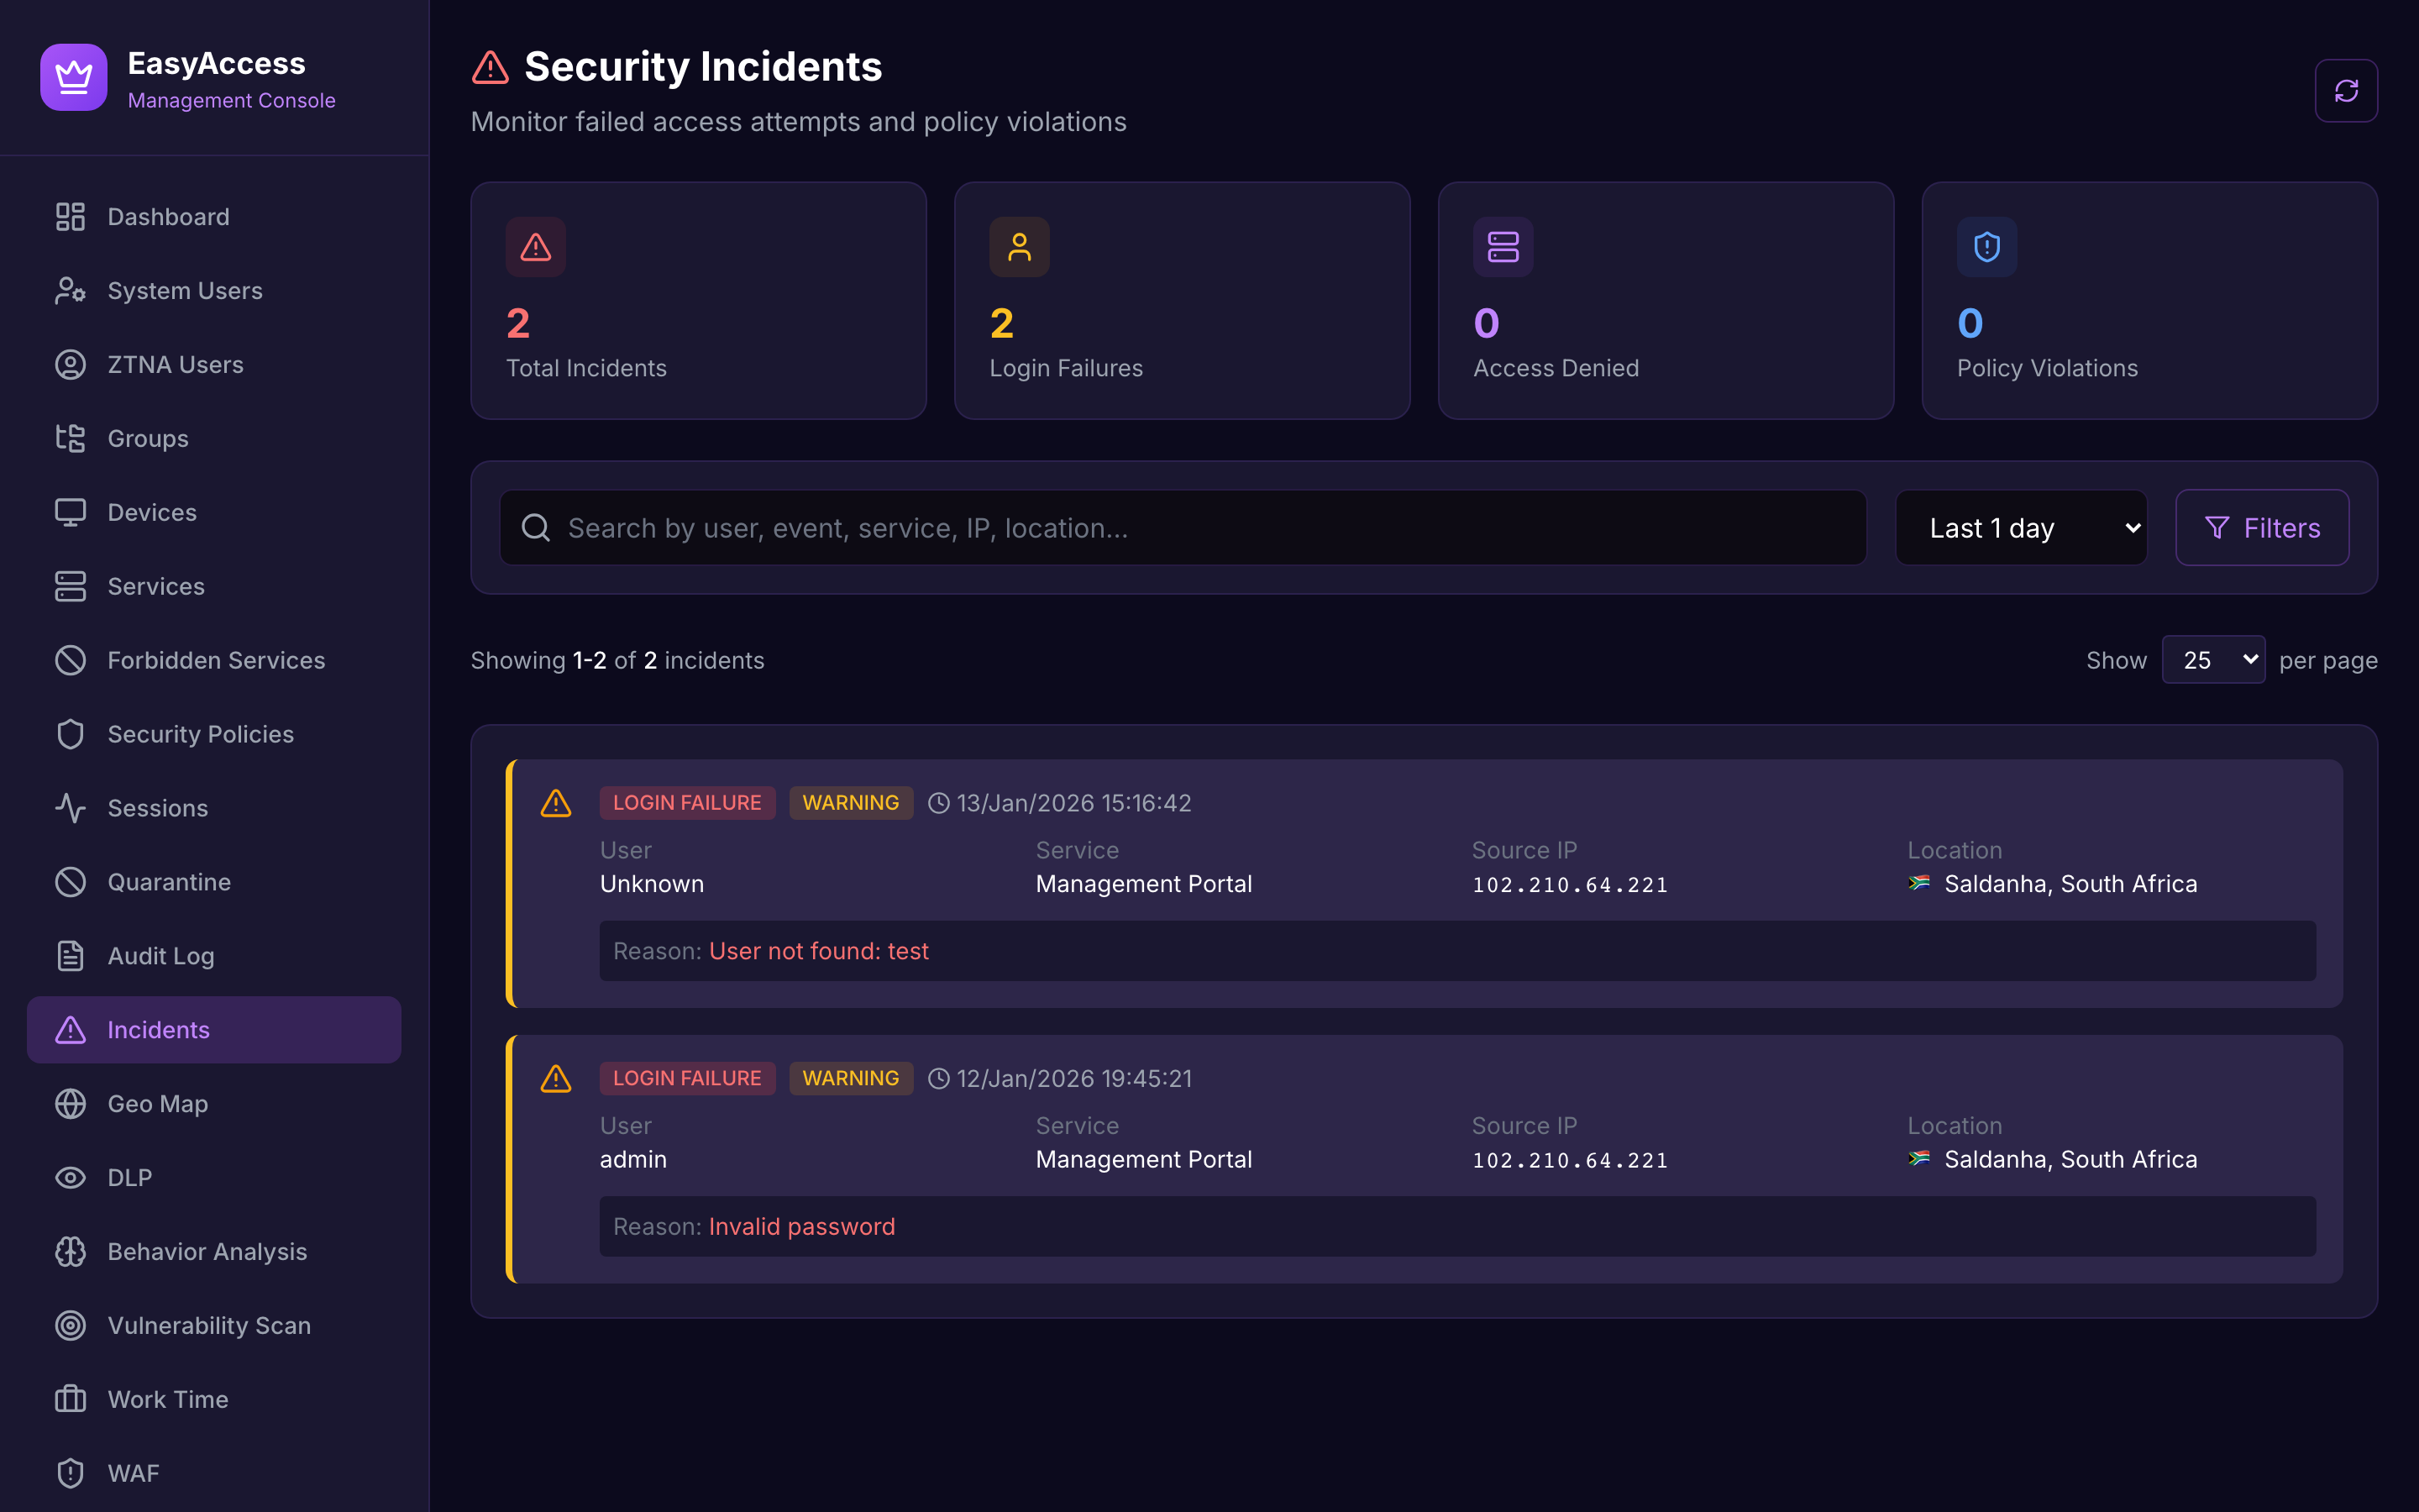The image size is (2419, 1512).
Task: Open the Filters panel
Action: [2262, 527]
